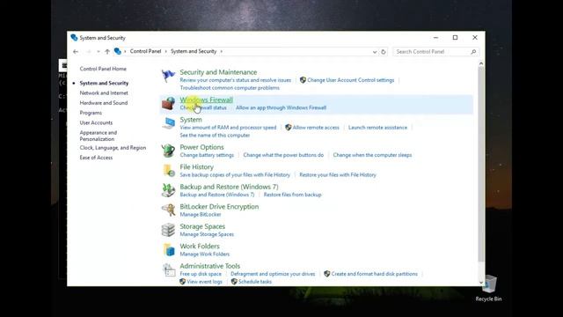Image resolution: width=563 pixels, height=317 pixels.
Task: Select Control Panel breadcrumb
Action: pyautogui.click(x=145, y=51)
